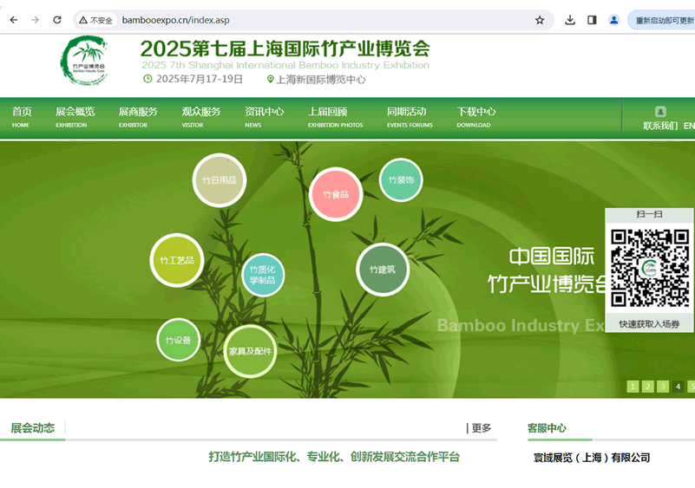Select the 展会动态 tab
The height and width of the screenshot is (488, 695).
pos(32,428)
